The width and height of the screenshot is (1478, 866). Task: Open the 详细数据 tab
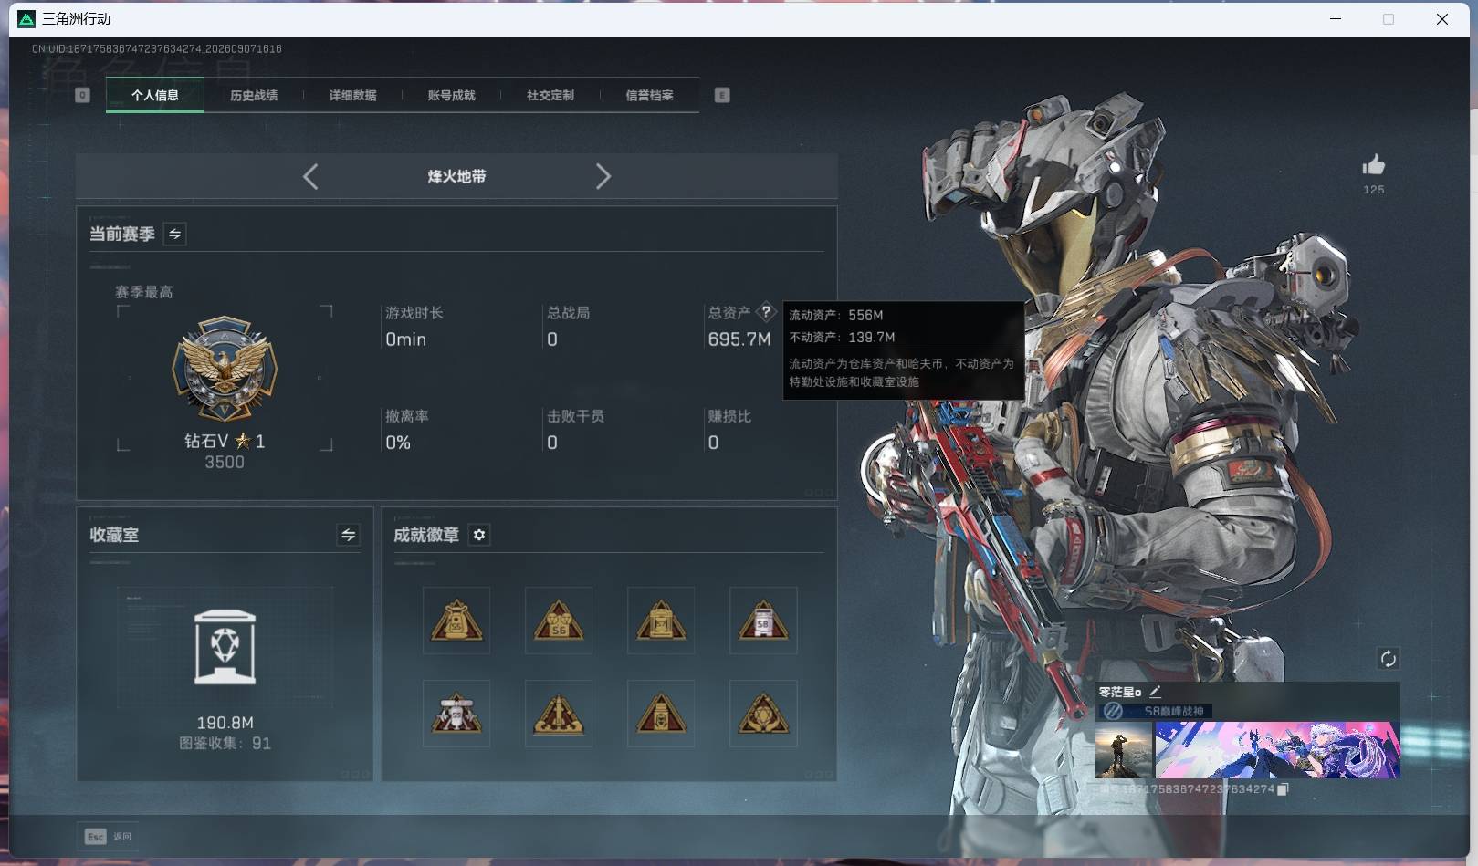[x=352, y=95]
